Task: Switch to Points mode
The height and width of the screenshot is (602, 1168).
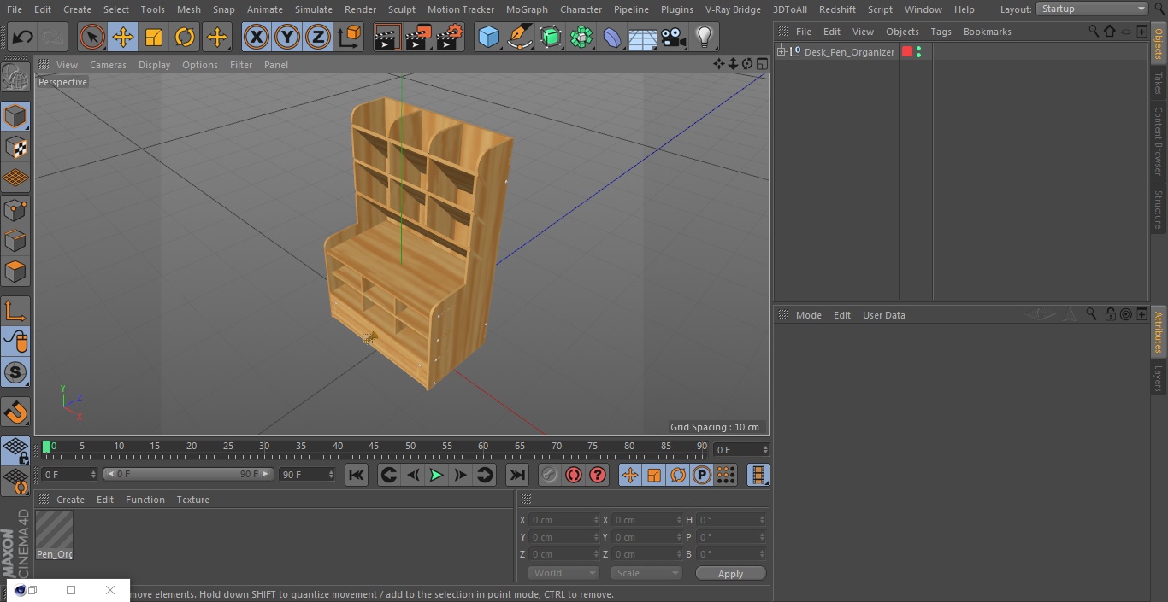Action: point(15,209)
